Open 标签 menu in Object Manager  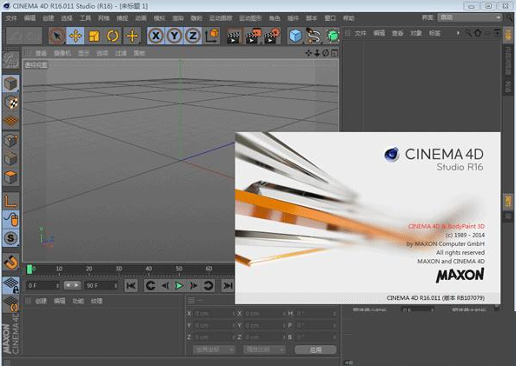(x=434, y=33)
